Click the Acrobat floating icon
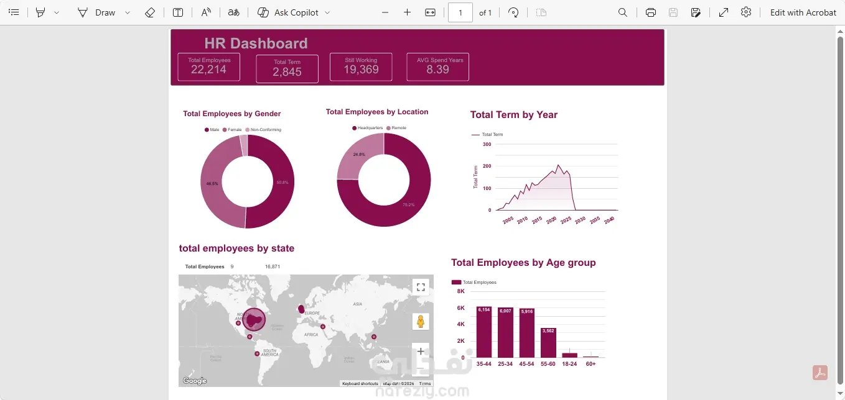 tap(819, 373)
